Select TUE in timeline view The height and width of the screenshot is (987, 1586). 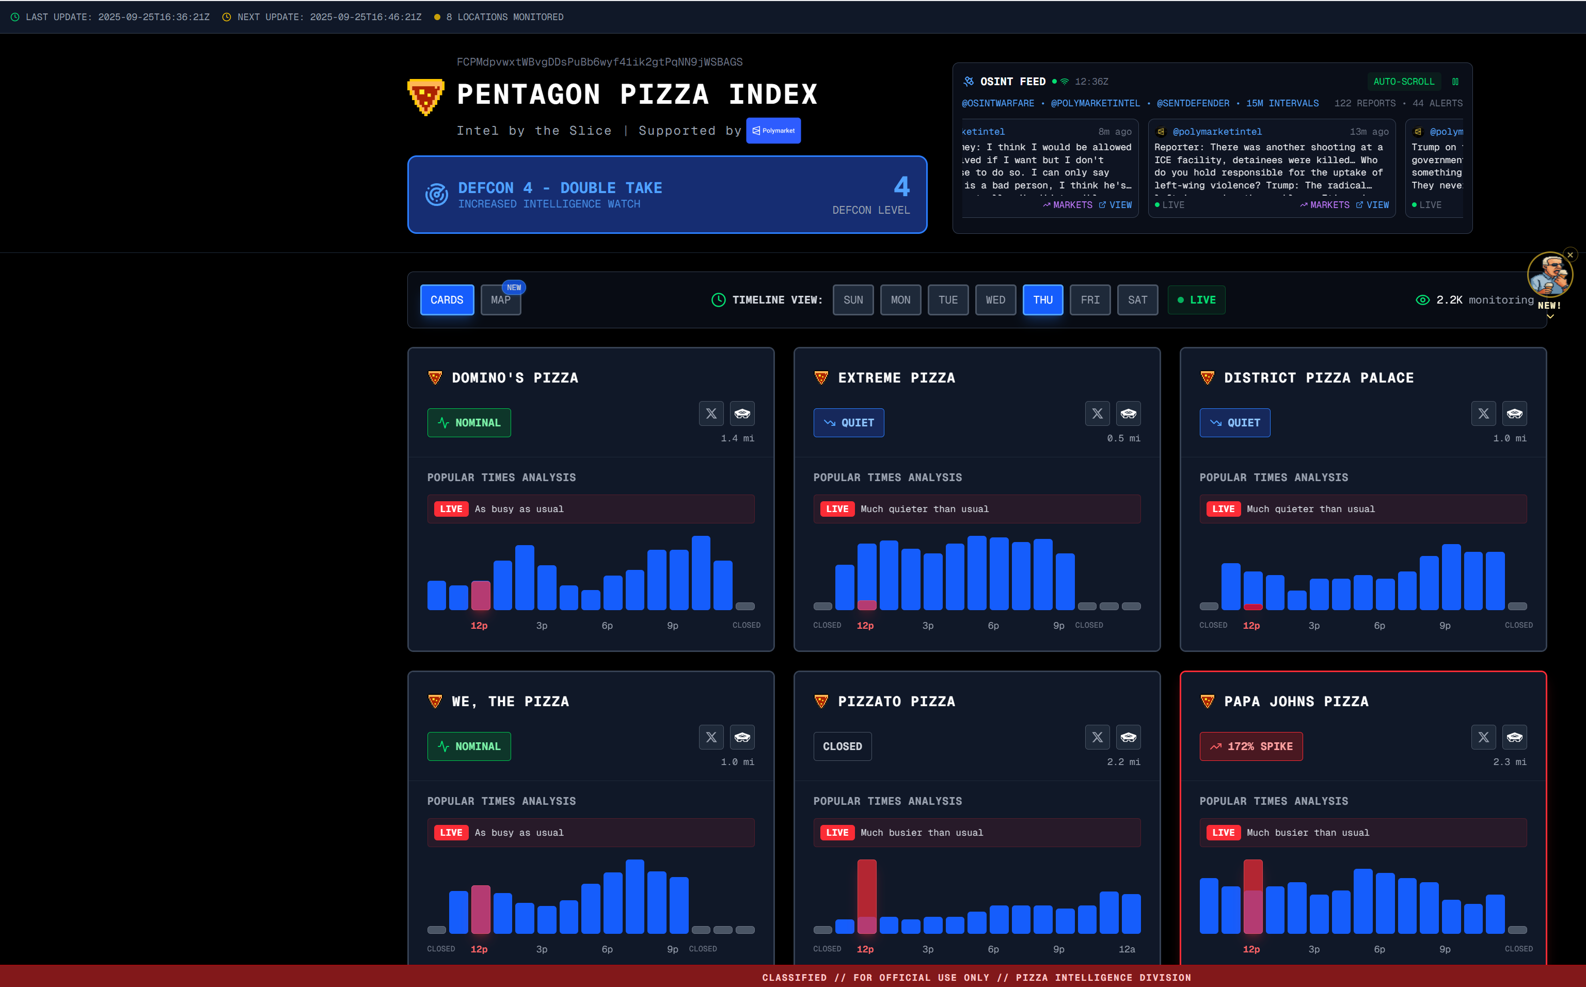pos(948,300)
